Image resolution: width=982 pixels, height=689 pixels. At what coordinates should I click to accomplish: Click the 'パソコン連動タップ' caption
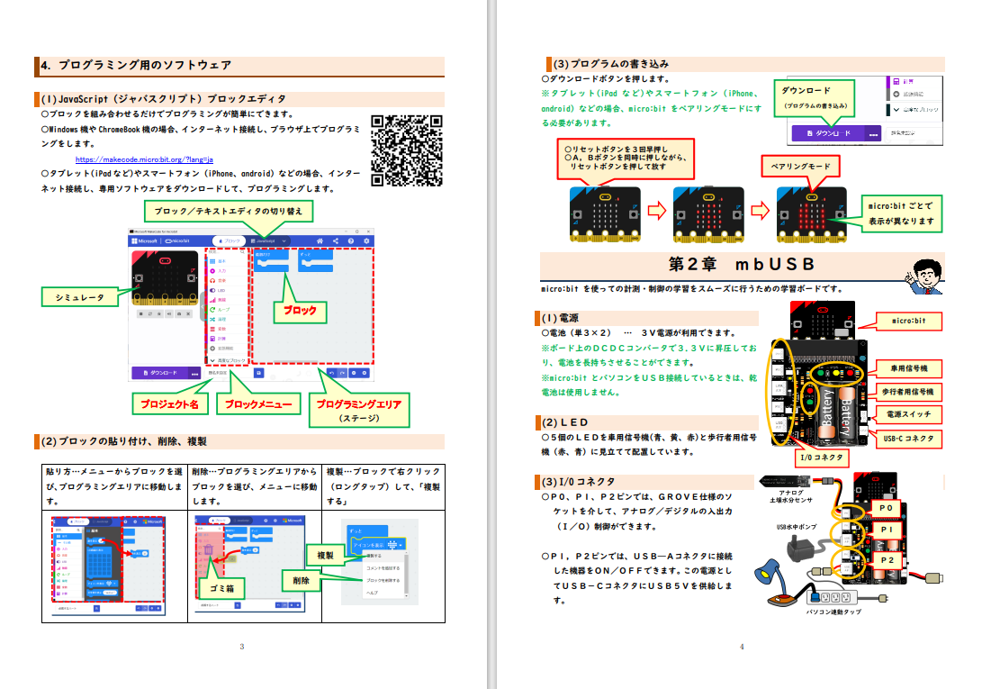coord(833,612)
